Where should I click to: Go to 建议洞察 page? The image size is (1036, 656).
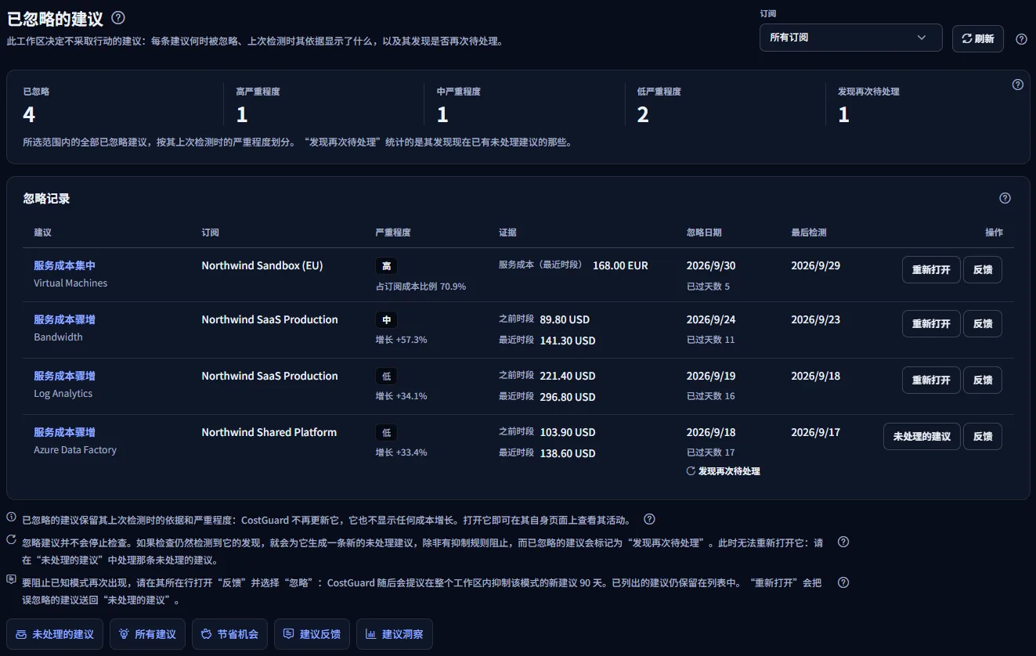[x=394, y=634]
